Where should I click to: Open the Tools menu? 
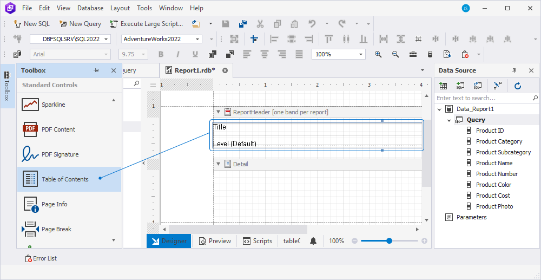click(x=144, y=8)
